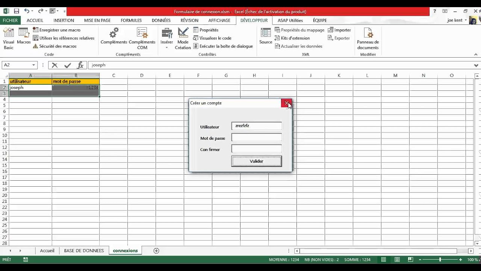
Task: Open the Panneau de documents
Action: (x=368, y=39)
